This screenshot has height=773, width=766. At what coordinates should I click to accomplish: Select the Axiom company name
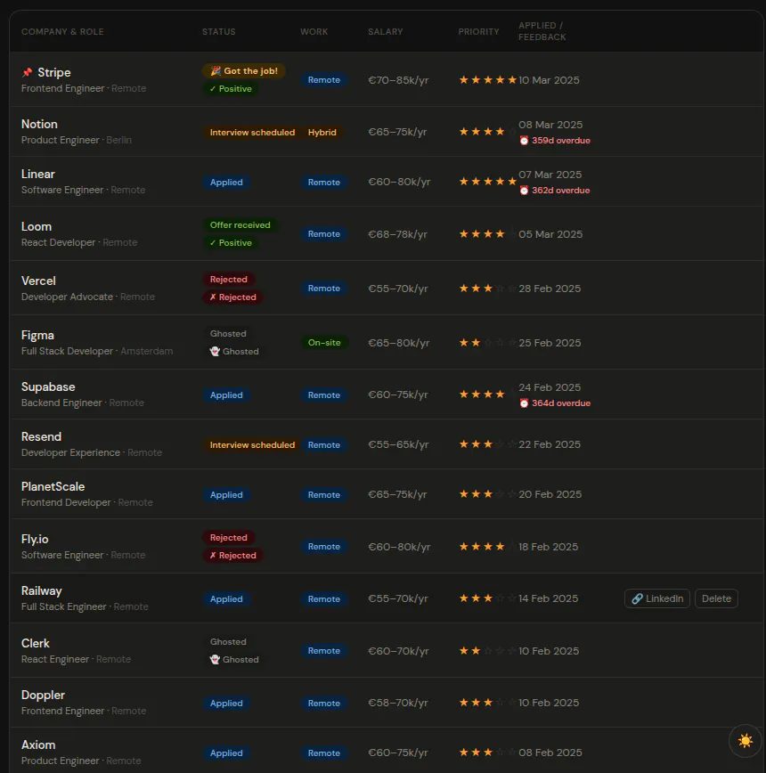tap(38, 745)
